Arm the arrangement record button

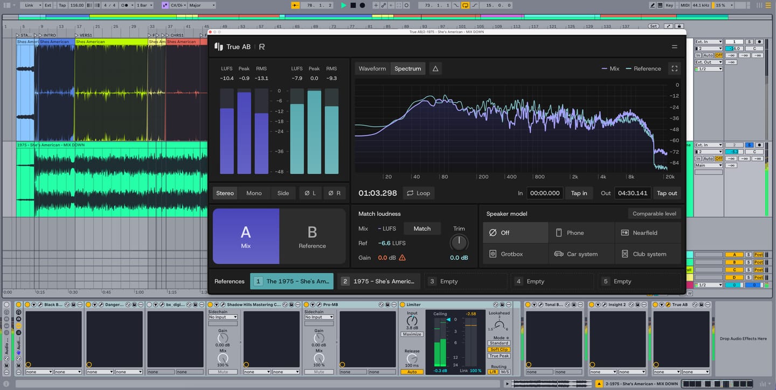[362, 5]
